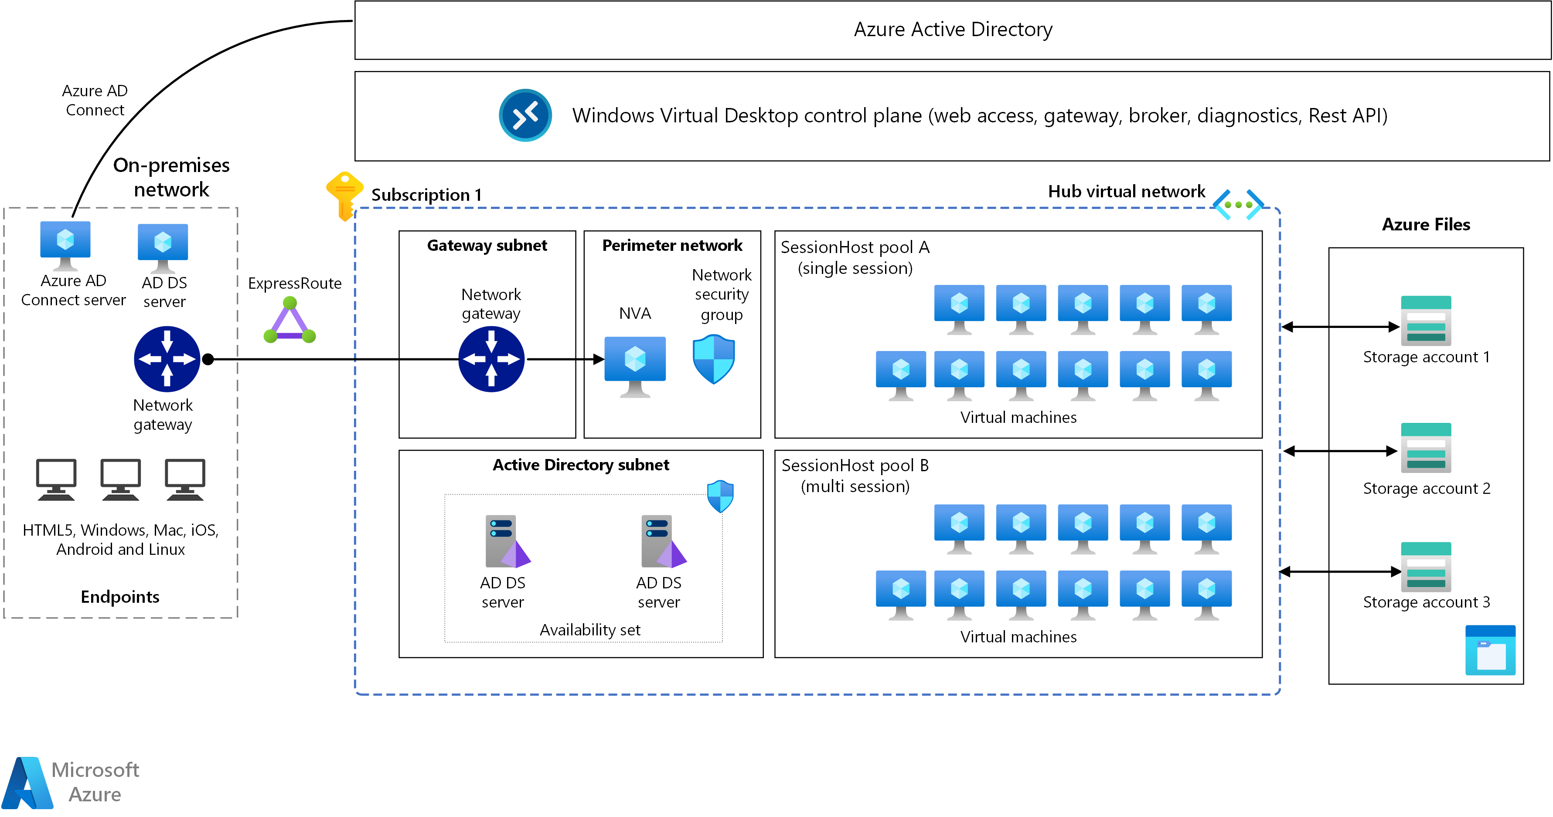Click the Hub virtual network label
This screenshot has height=817, width=1553.
click(x=1126, y=192)
